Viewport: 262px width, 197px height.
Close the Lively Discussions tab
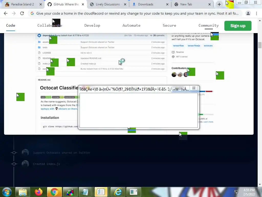(x=125, y=4)
